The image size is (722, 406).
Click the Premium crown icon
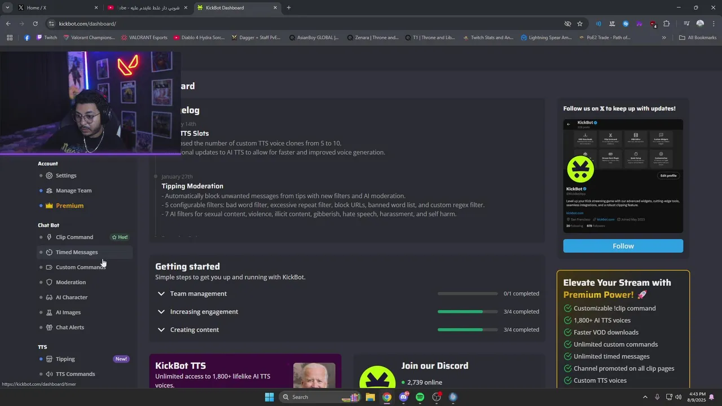49,206
